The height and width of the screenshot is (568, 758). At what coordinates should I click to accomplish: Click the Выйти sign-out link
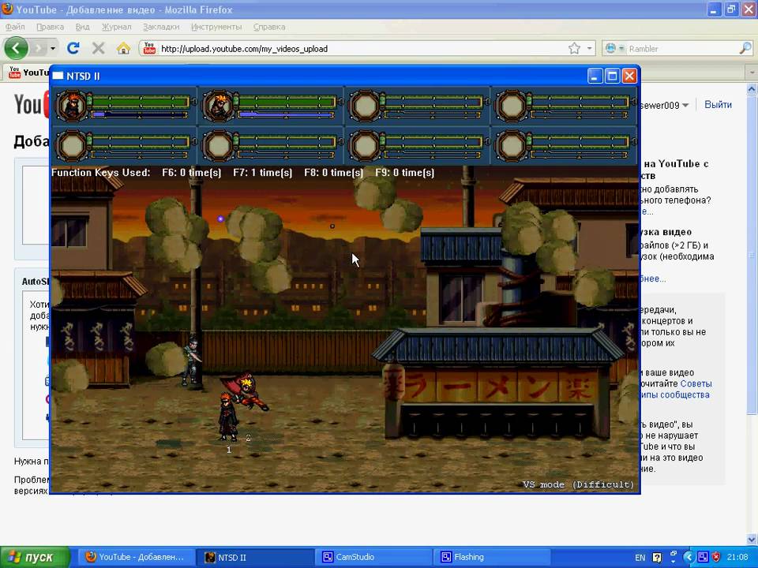coord(718,105)
